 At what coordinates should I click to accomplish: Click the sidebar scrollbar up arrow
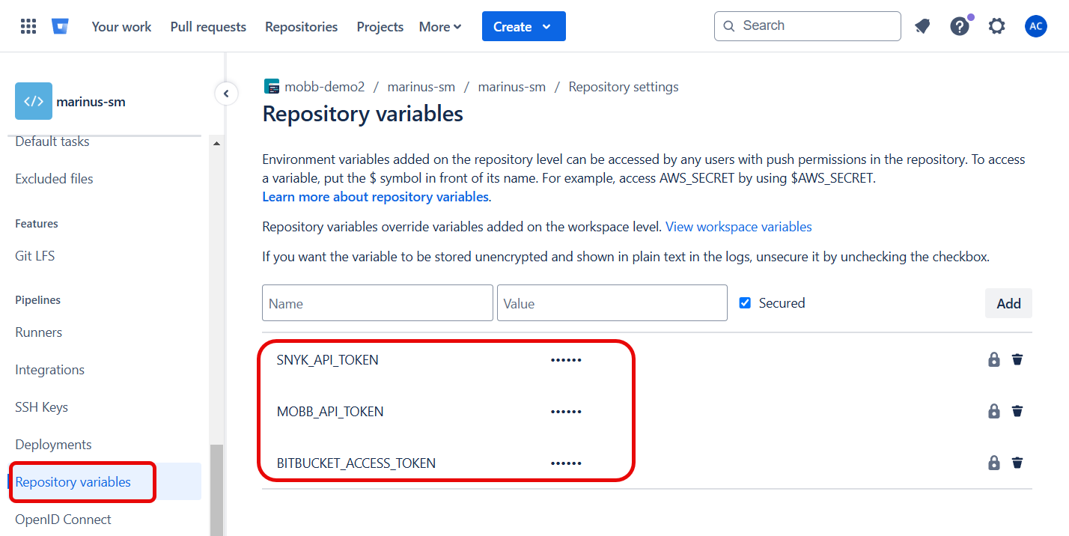click(216, 143)
